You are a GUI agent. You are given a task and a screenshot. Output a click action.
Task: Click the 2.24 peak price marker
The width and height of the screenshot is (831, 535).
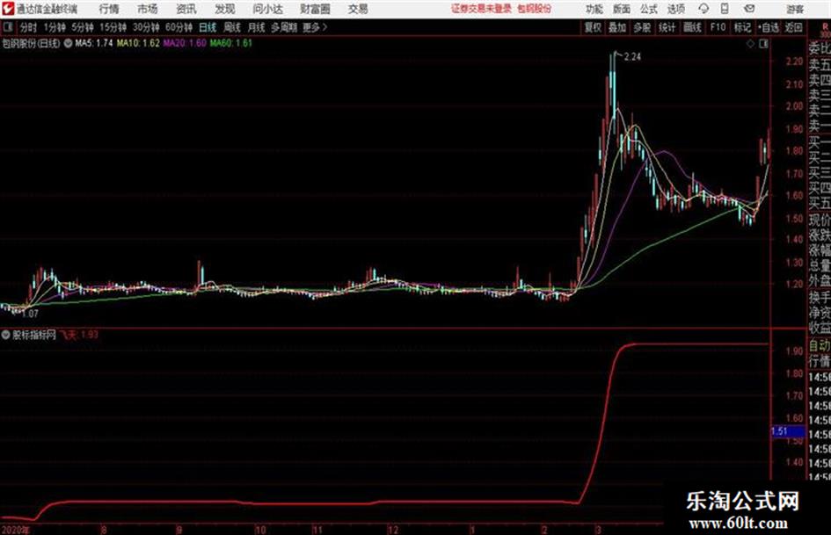pos(632,57)
